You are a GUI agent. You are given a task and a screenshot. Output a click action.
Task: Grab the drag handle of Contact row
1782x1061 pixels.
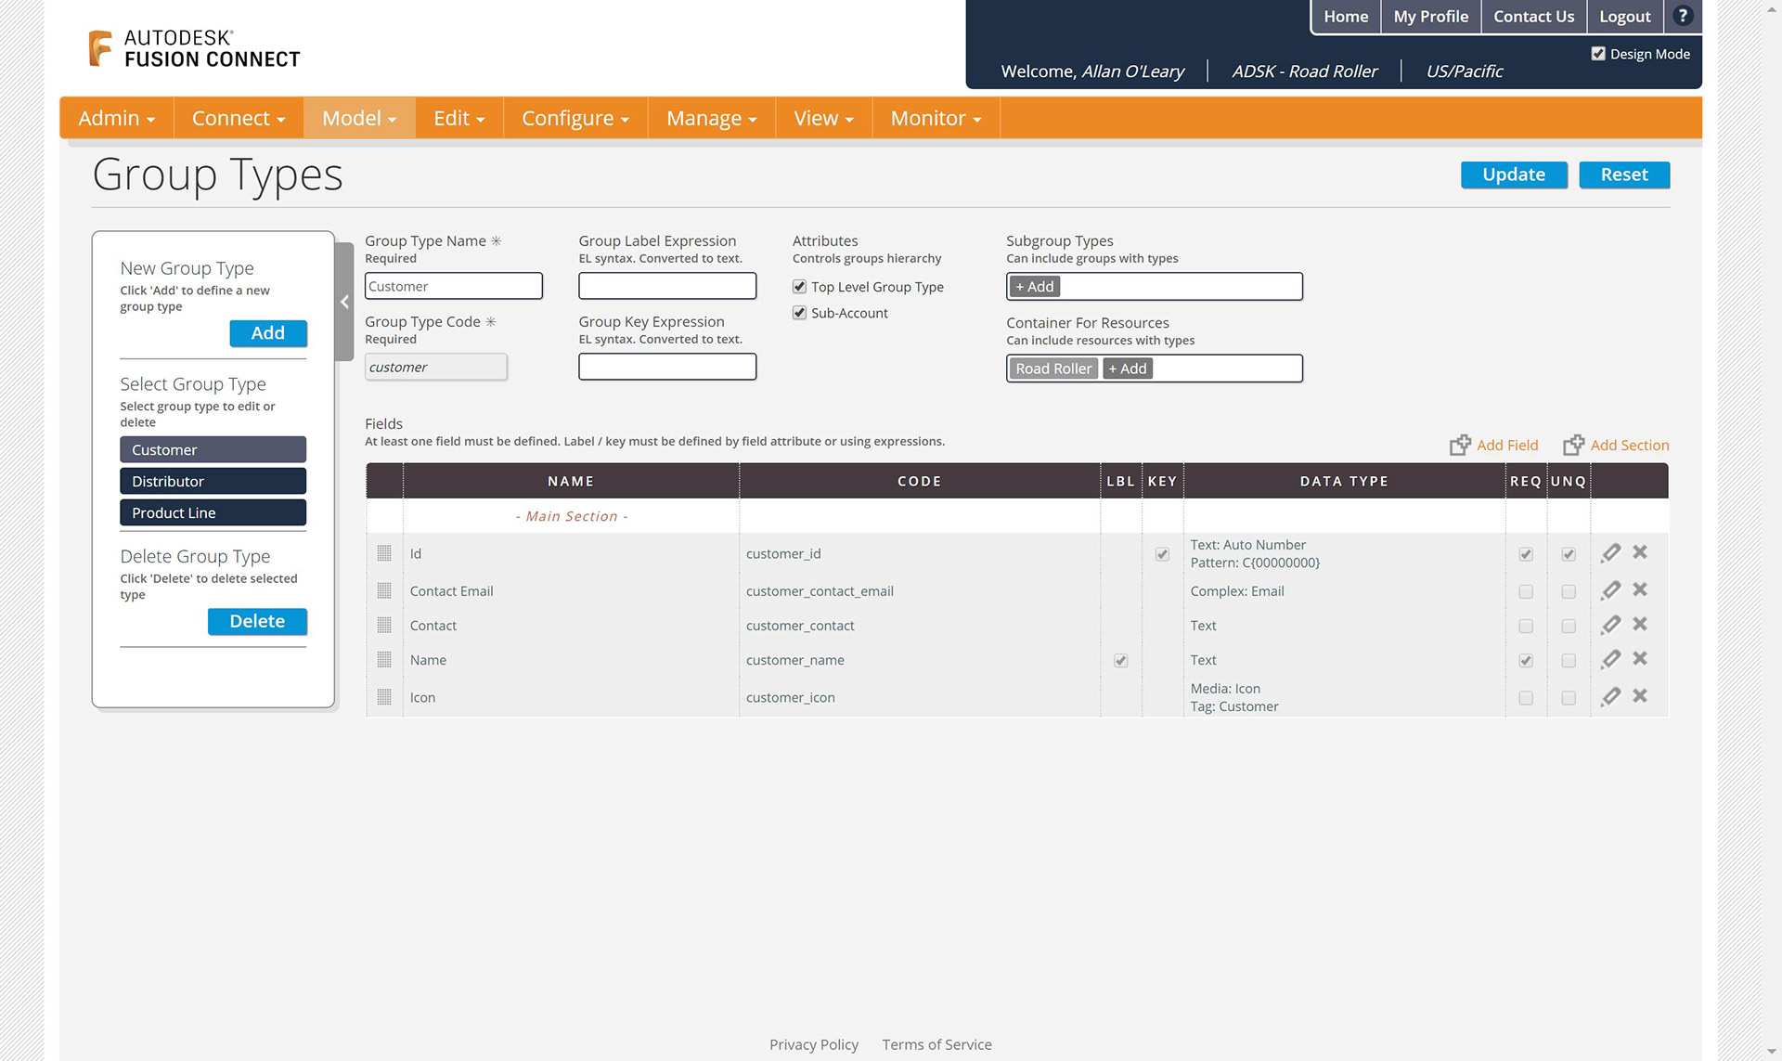384,625
